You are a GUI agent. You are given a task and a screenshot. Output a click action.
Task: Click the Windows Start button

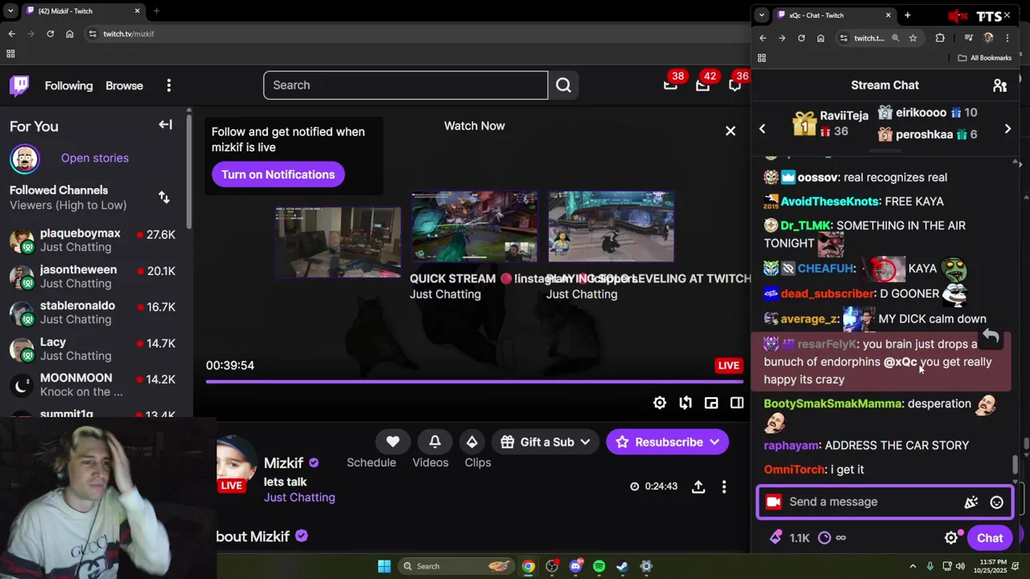coord(384,566)
